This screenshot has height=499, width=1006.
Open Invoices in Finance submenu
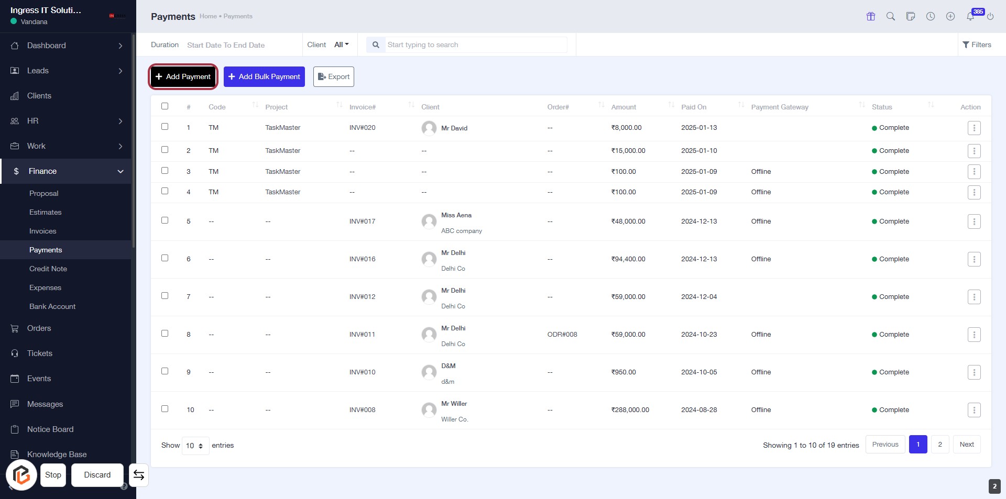[x=42, y=231]
